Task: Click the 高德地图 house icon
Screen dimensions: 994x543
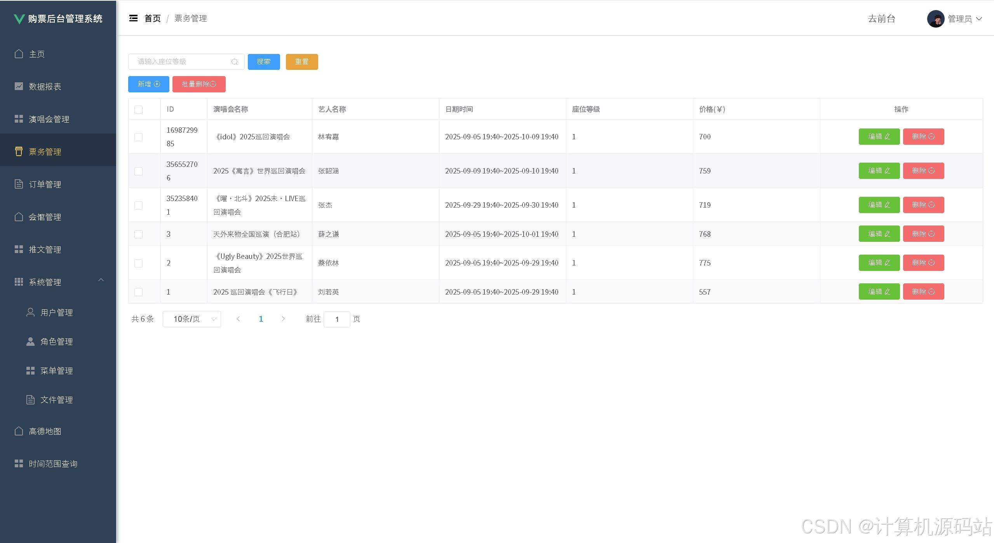Action: pyautogui.click(x=19, y=431)
